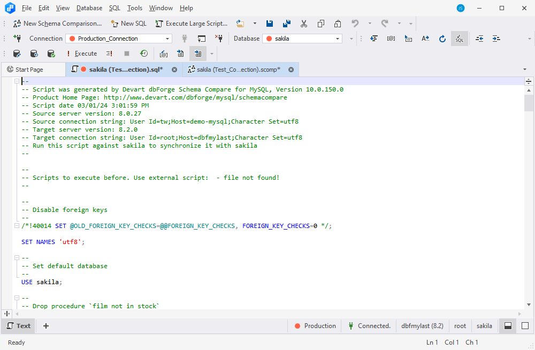
Task: Click the Rollback Transaction database icon
Action: pos(34,54)
